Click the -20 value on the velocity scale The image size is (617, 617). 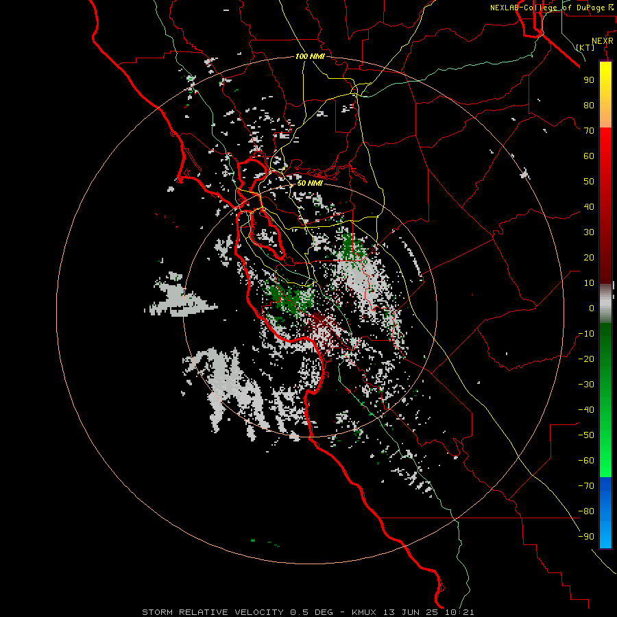pyautogui.click(x=586, y=359)
